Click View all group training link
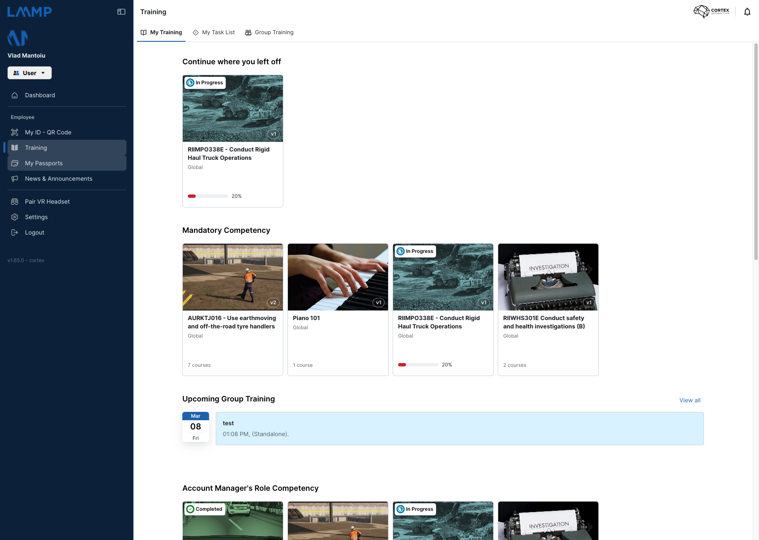 coord(690,400)
